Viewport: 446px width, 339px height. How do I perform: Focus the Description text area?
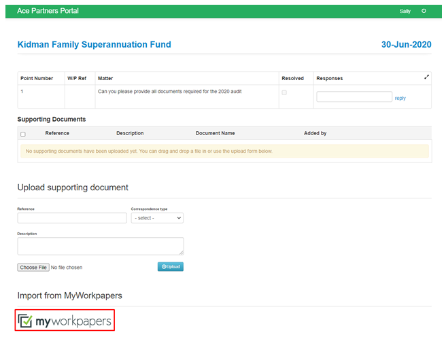(x=101, y=246)
